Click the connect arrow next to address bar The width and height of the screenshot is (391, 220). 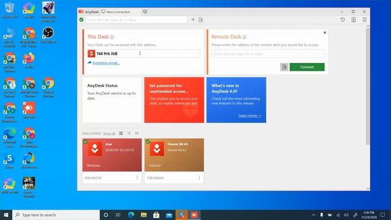pyautogui.click(x=192, y=20)
